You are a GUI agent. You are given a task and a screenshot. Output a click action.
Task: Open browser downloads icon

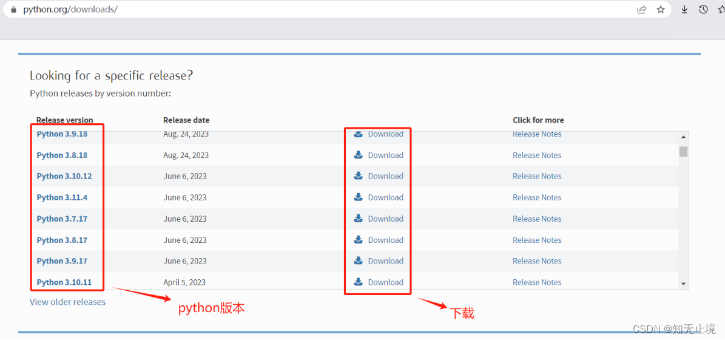pos(685,9)
